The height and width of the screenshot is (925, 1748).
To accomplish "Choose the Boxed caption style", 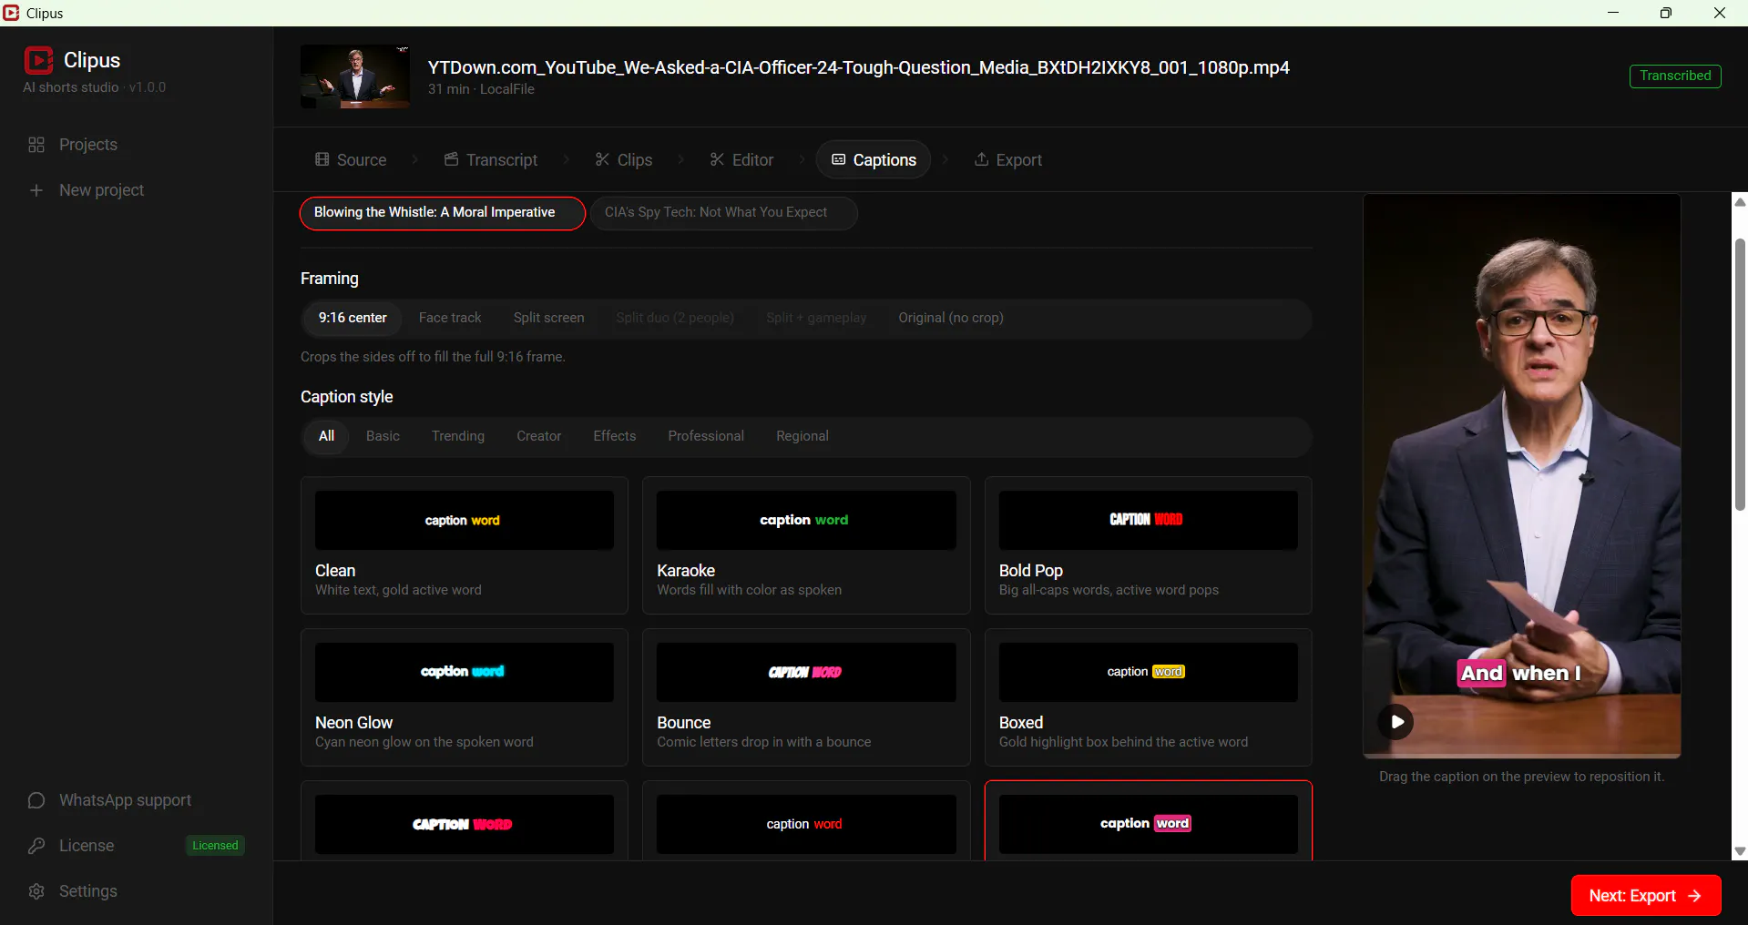I will pyautogui.click(x=1149, y=697).
